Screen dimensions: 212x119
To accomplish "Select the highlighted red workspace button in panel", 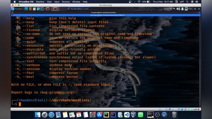I will [x=55, y=9].
